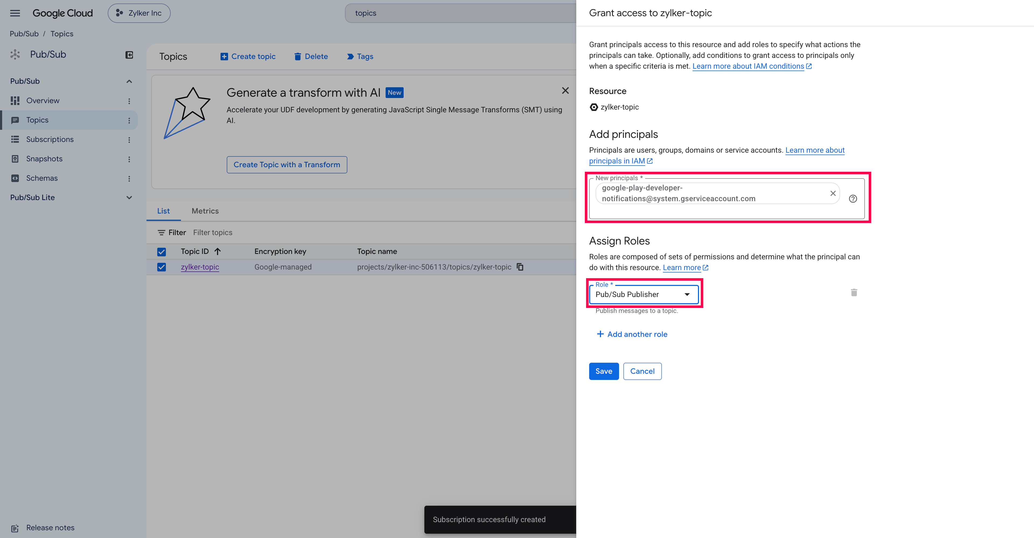
Task: Click Create Topic with a Transform
Action: click(x=287, y=165)
